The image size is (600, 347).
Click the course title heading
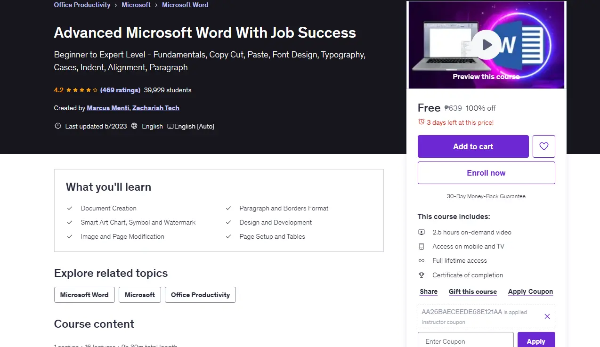(205, 32)
